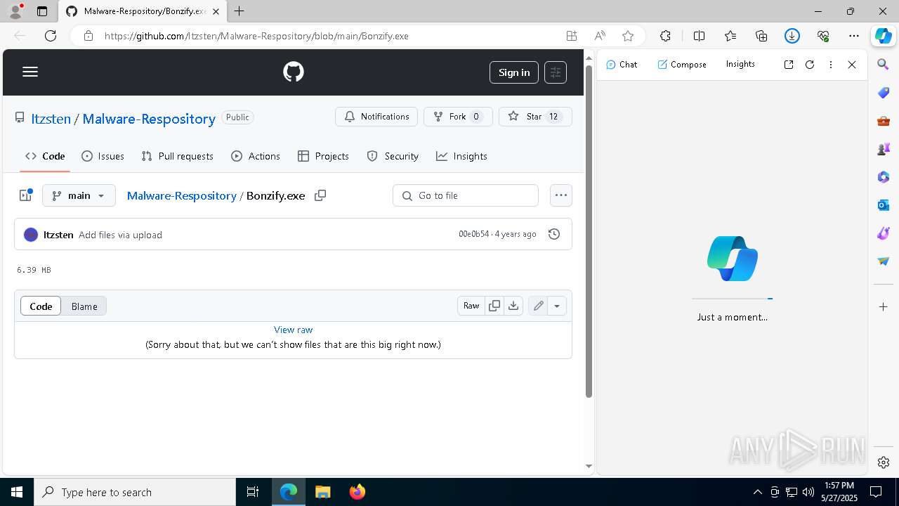
Task: Open a new browser tab
Action: click(239, 11)
